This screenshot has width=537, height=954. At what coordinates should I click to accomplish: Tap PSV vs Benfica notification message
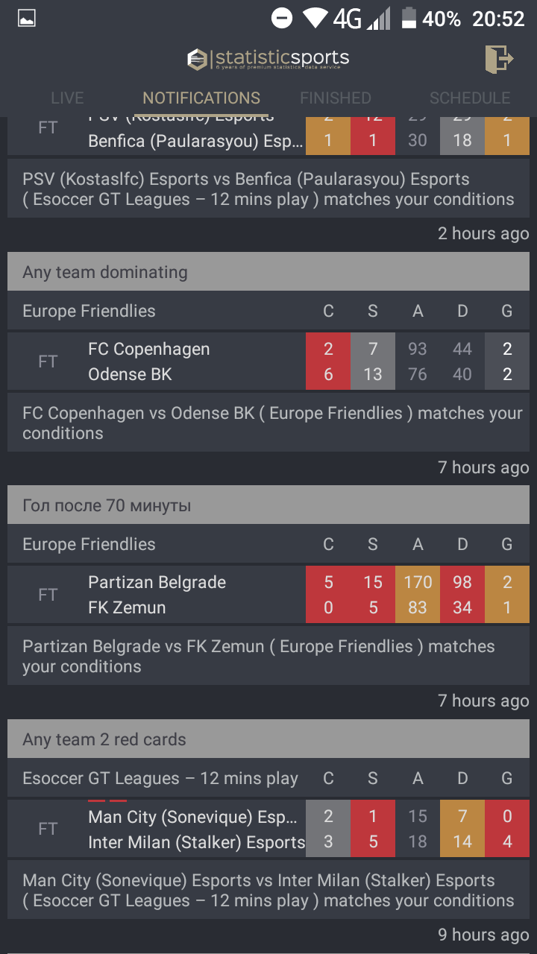268,189
